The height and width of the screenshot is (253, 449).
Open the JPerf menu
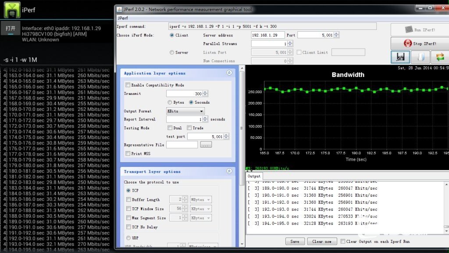point(123,18)
